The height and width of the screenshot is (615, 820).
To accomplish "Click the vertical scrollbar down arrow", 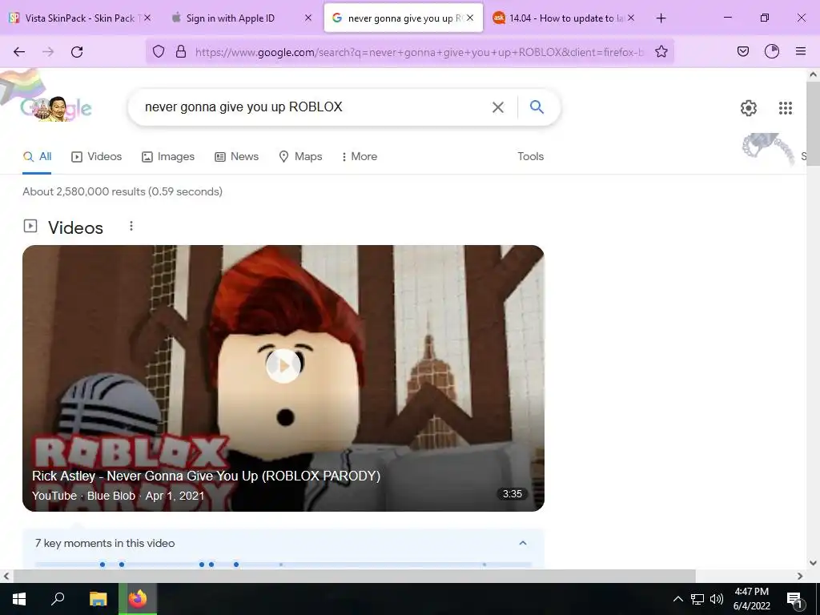I will [813, 563].
